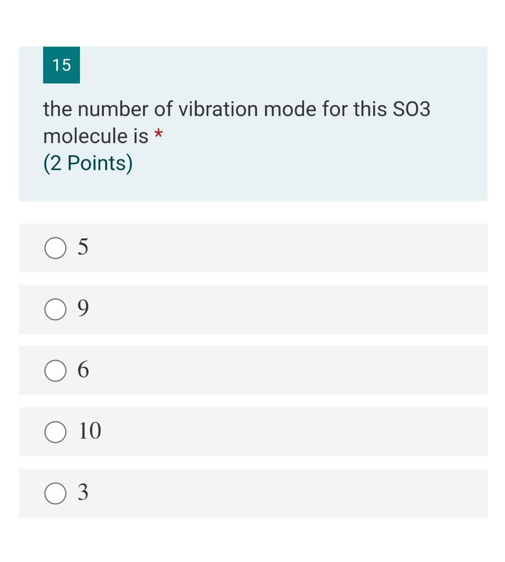This screenshot has height=562, width=505.
Task: Click the answer row labeled 6
Action: [x=252, y=370]
